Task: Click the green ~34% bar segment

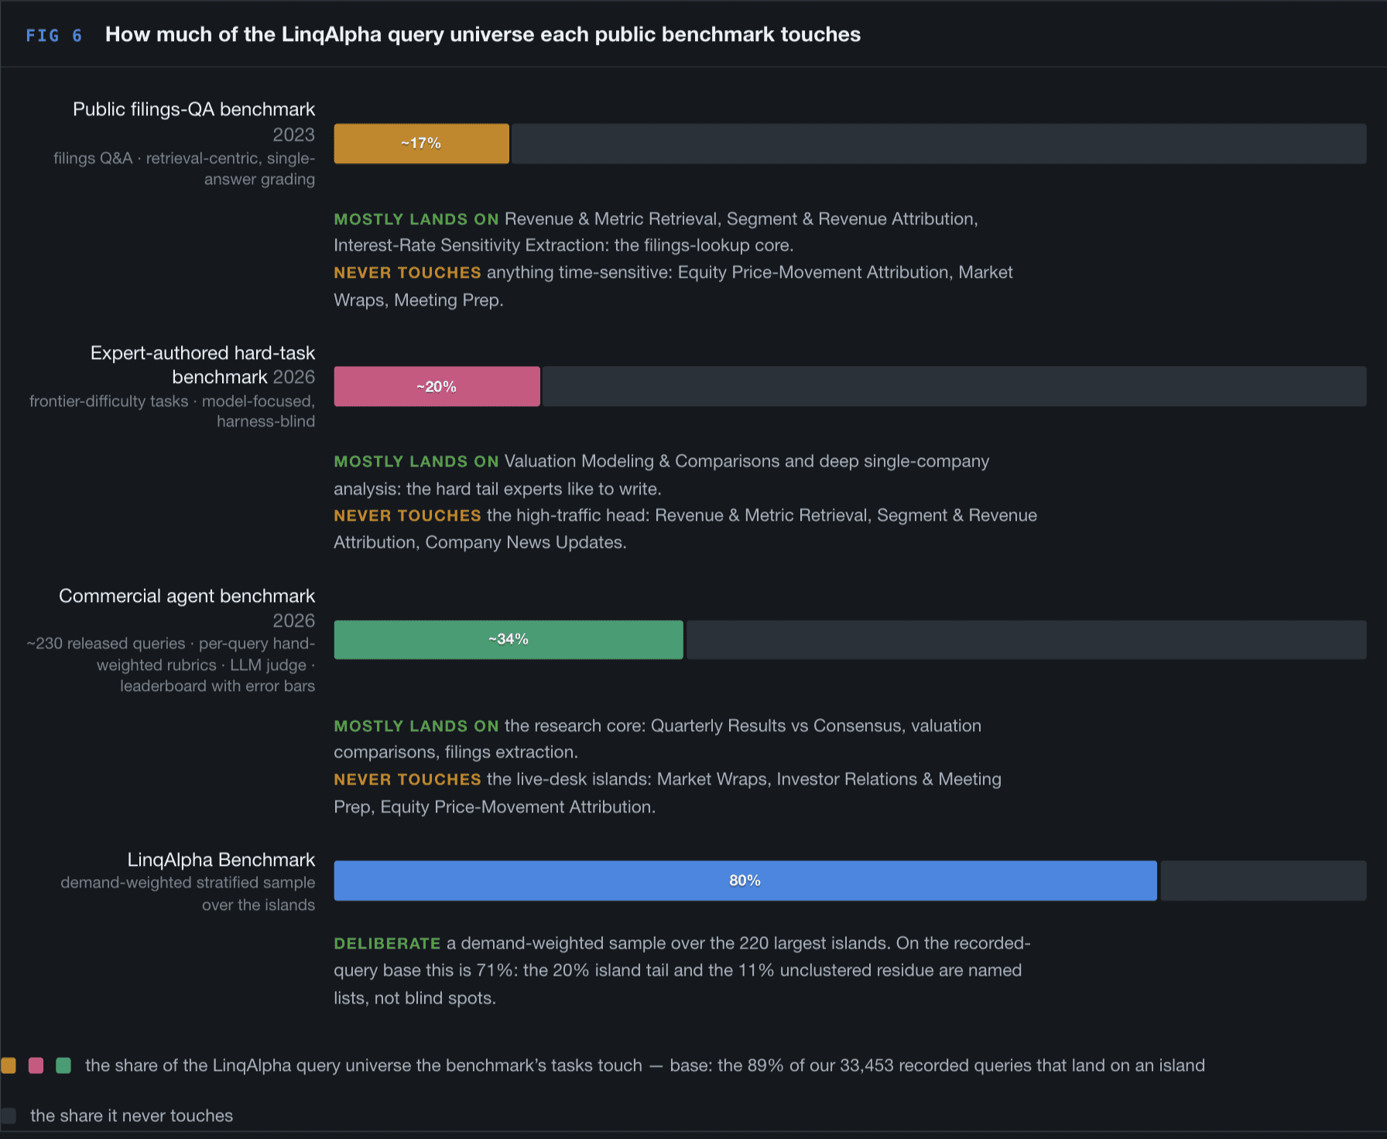Action: point(509,639)
